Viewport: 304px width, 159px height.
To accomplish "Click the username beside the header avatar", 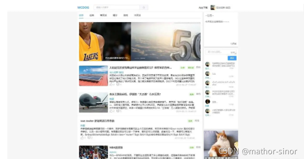I will 223,7.
